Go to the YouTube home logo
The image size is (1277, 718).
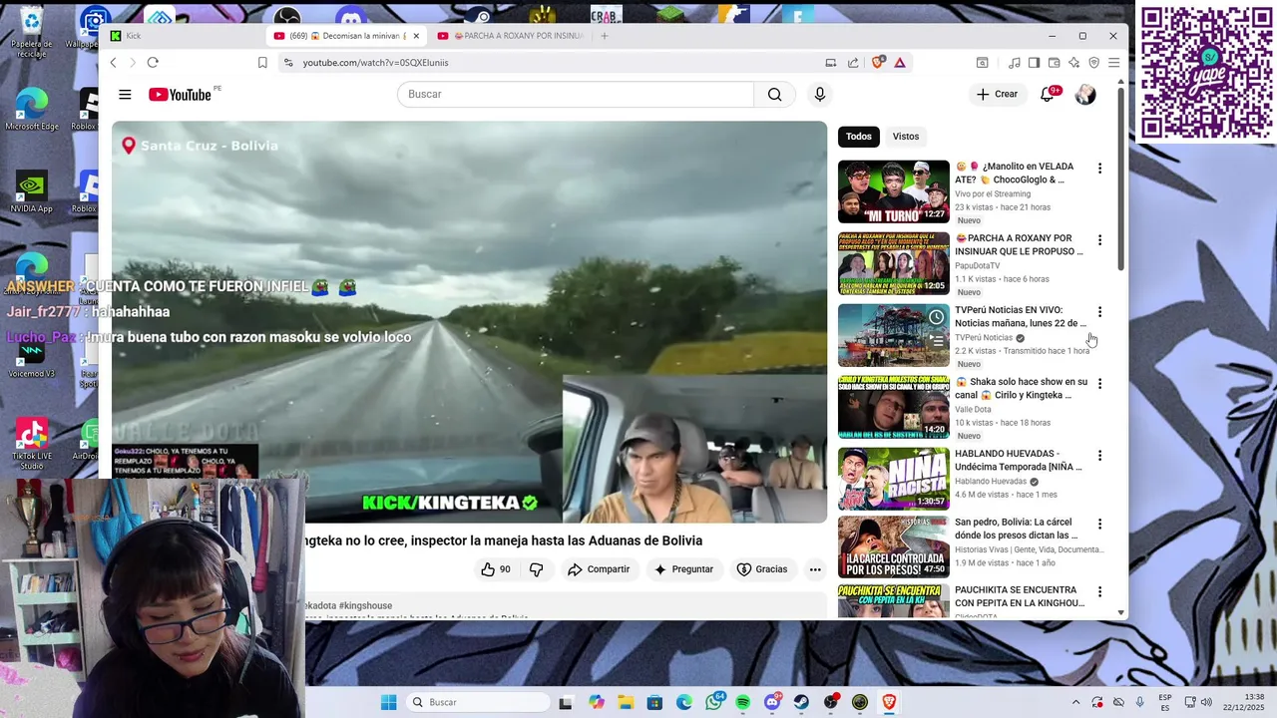pos(181,95)
